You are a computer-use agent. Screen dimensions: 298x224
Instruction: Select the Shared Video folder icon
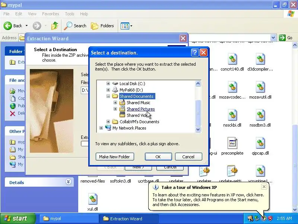(x=122, y=115)
